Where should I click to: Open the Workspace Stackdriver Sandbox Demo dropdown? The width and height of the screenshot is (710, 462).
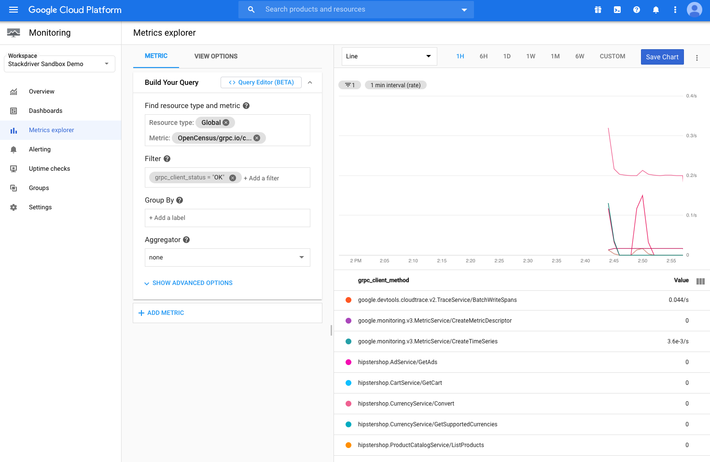coord(59,64)
